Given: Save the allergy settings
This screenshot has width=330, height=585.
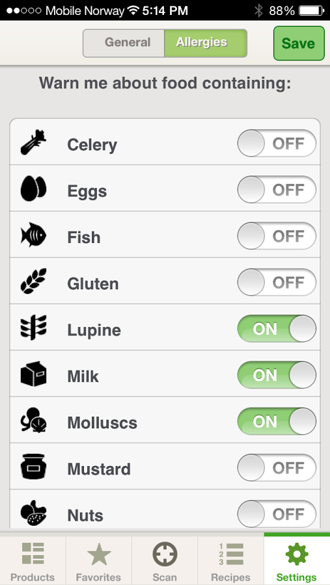Looking at the screenshot, I should pyautogui.click(x=299, y=44).
